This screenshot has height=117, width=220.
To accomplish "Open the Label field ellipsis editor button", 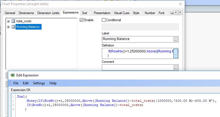I will (x=175, y=39).
